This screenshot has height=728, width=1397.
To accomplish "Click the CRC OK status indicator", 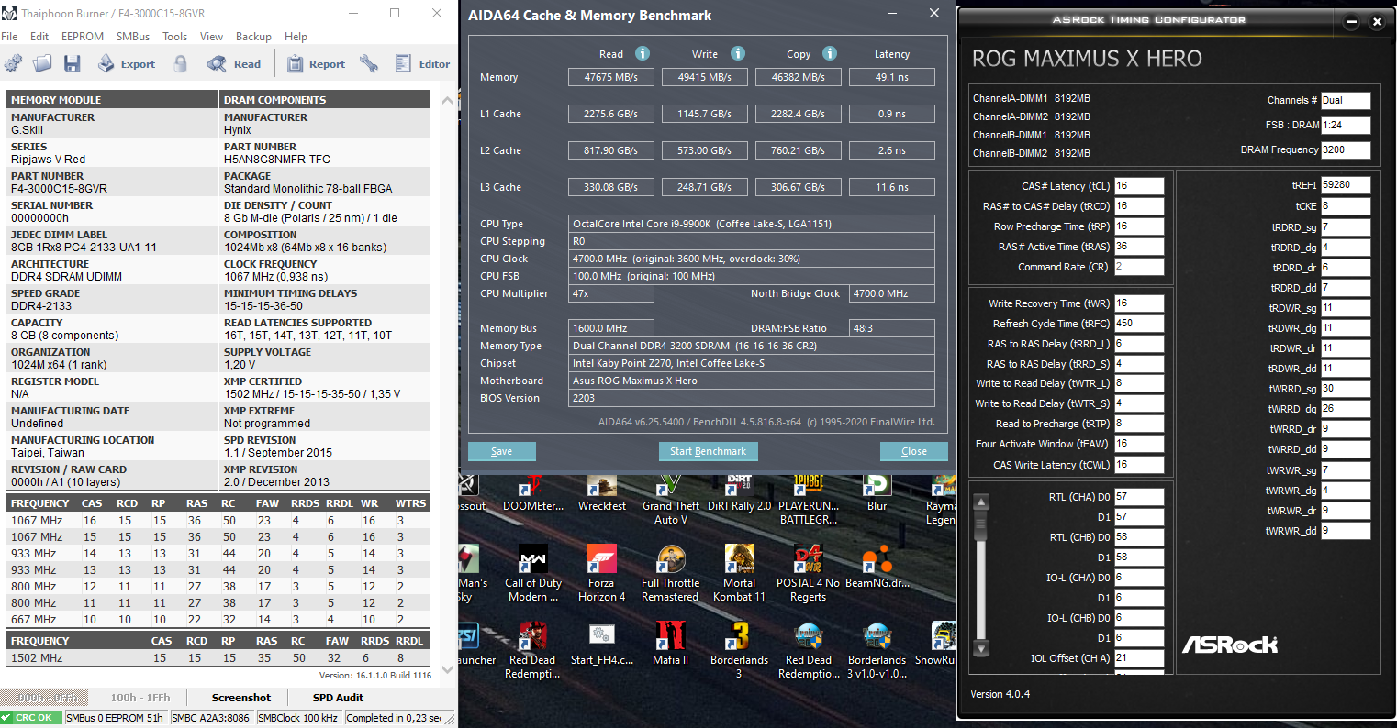I will 31,718.
